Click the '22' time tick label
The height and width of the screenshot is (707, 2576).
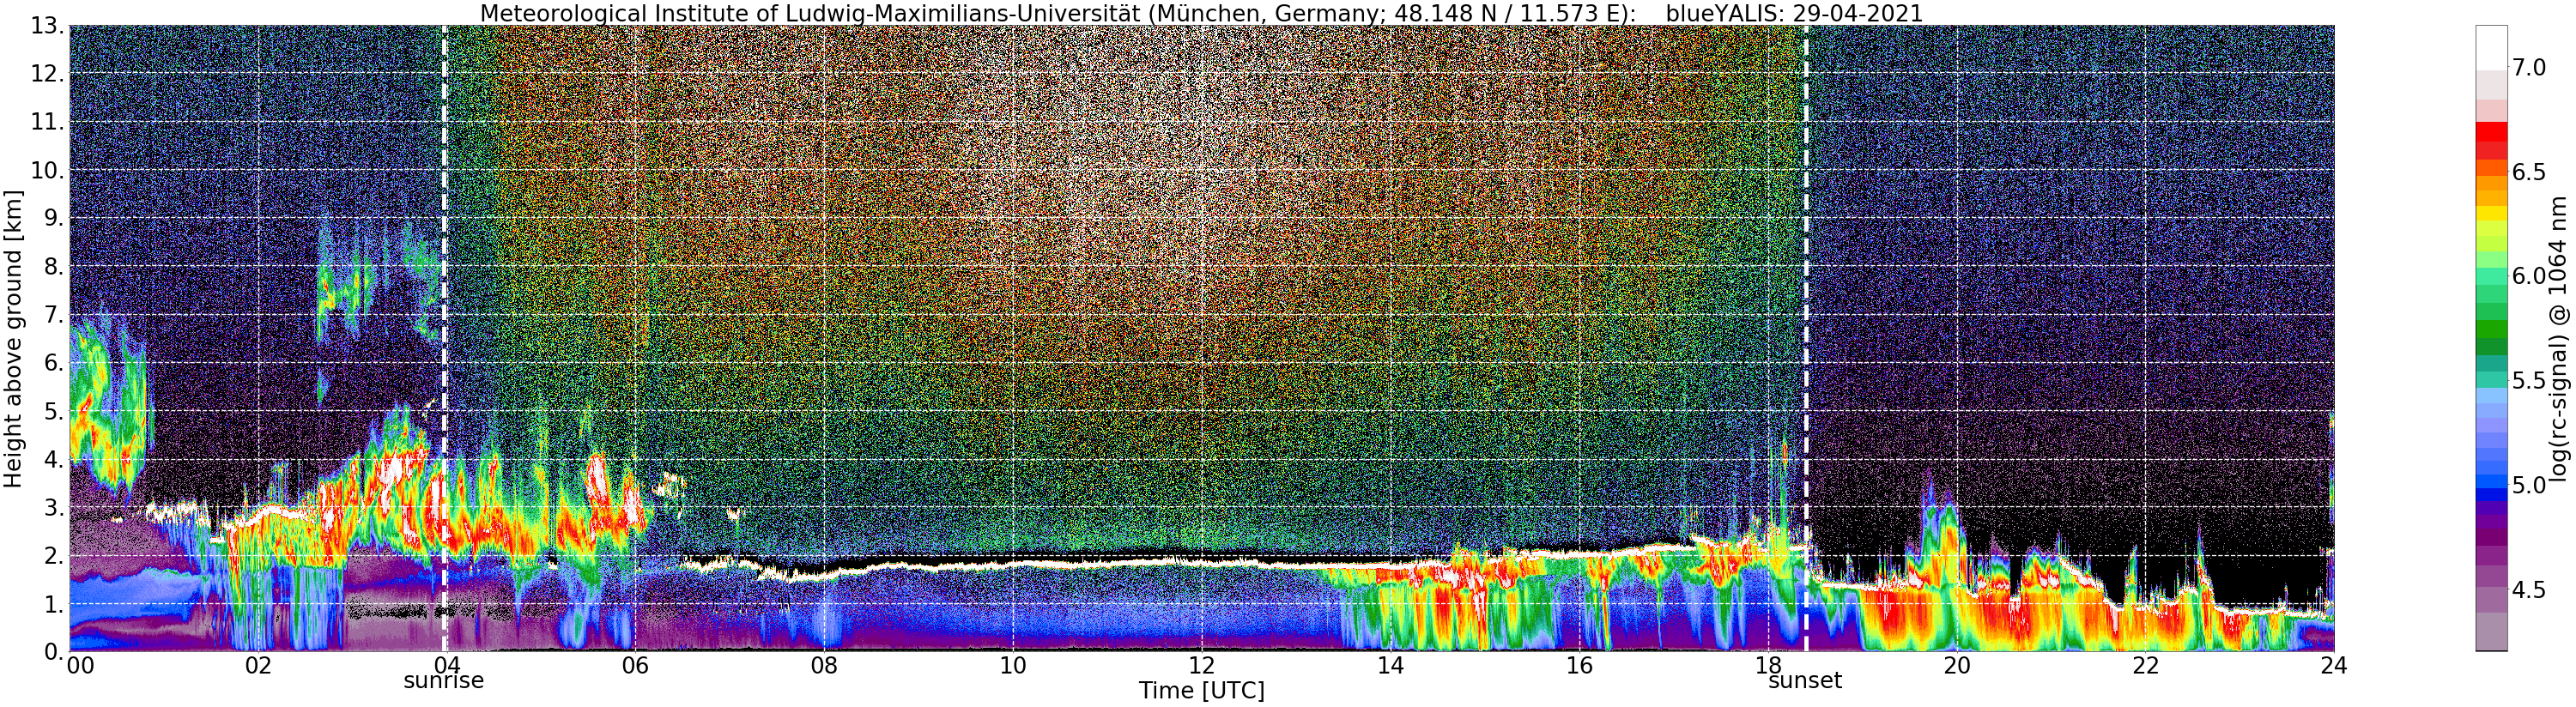click(x=2146, y=665)
